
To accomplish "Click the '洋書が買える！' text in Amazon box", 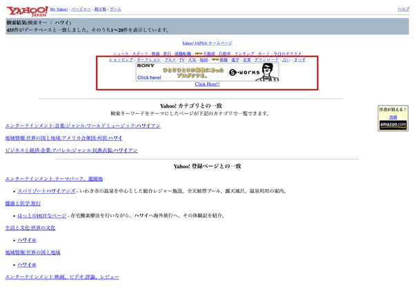I will tap(393, 110).
